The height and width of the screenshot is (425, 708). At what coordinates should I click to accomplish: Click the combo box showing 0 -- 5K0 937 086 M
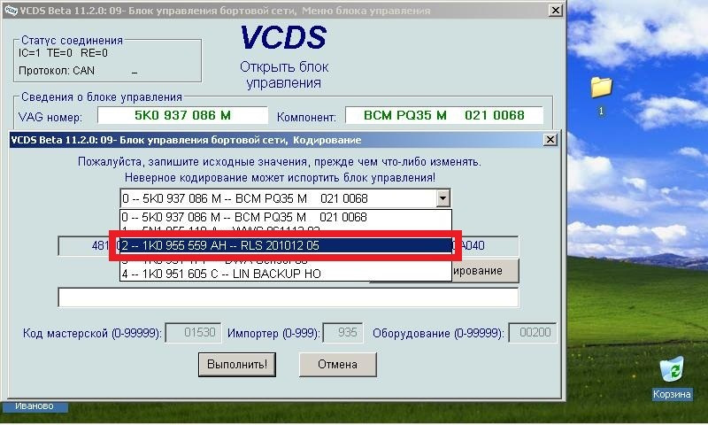285,198
